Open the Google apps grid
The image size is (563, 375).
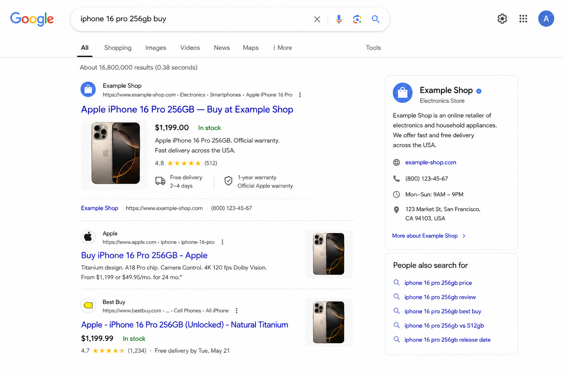523,19
